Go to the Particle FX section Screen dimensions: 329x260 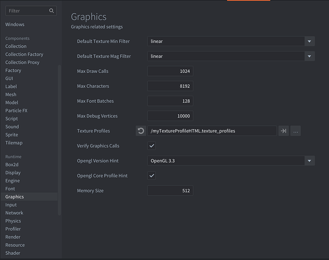tap(18, 111)
